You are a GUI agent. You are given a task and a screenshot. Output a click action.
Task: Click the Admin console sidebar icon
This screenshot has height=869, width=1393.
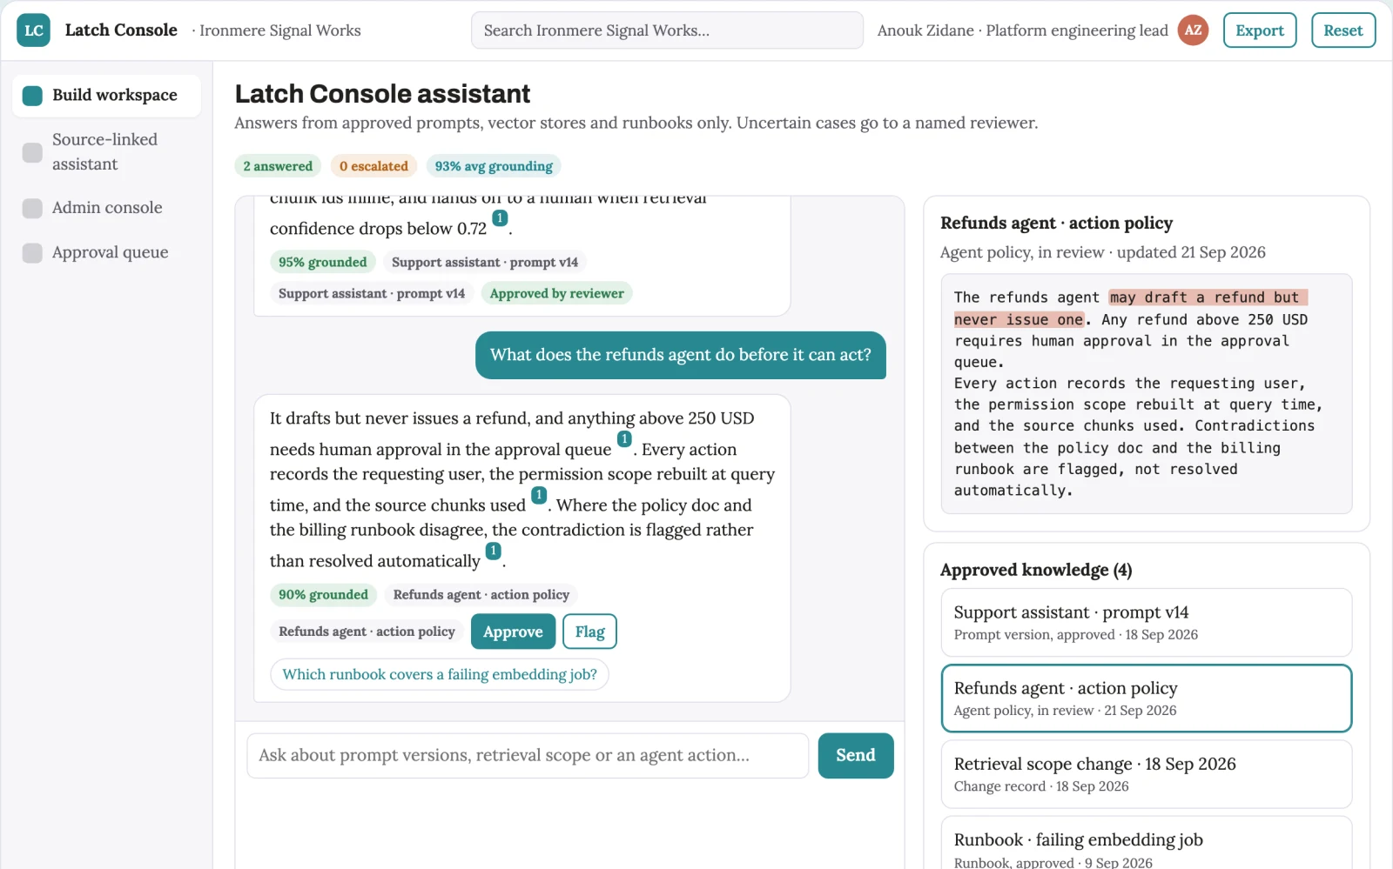[32, 209]
